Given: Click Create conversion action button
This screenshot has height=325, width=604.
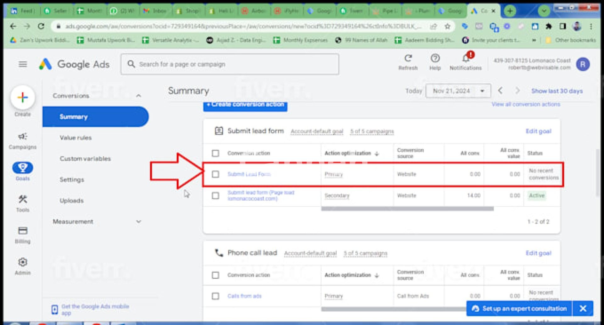Looking at the screenshot, I should [x=245, y=105].
